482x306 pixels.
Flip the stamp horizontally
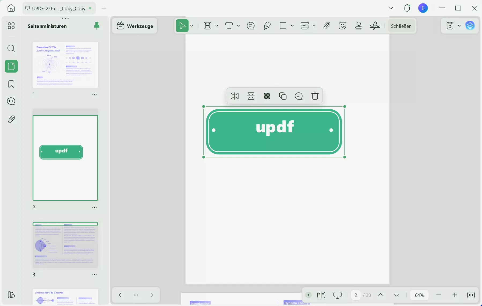(x=235, y=96)
